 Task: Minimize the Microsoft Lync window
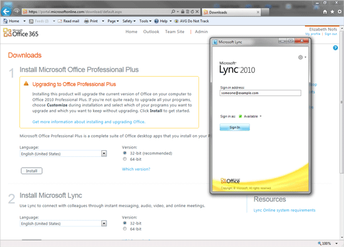pos(282,41)
